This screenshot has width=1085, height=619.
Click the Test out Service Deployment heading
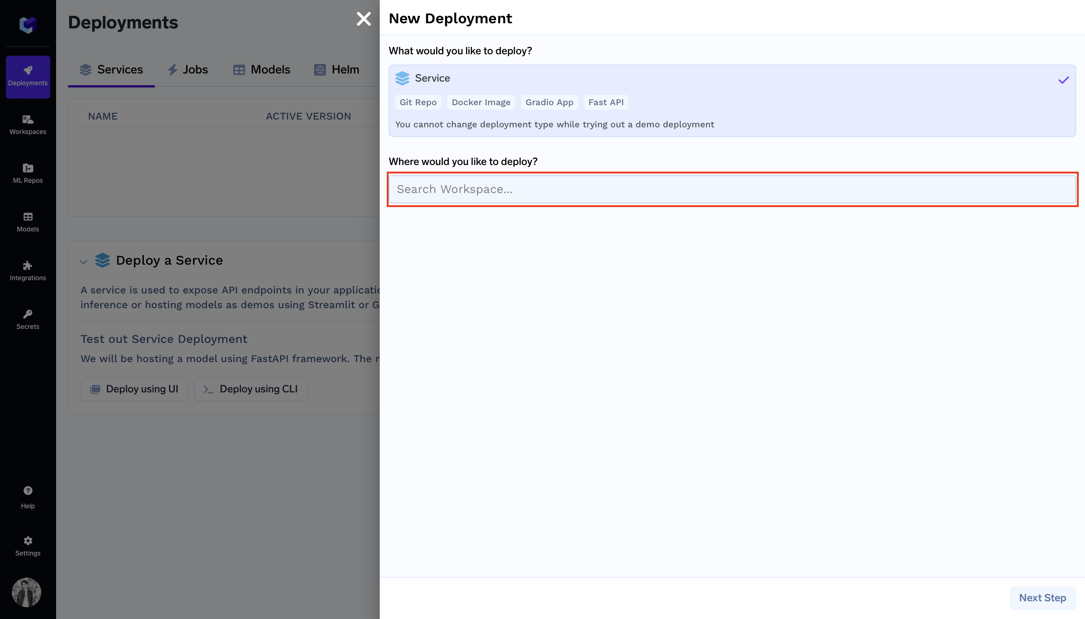163,339
